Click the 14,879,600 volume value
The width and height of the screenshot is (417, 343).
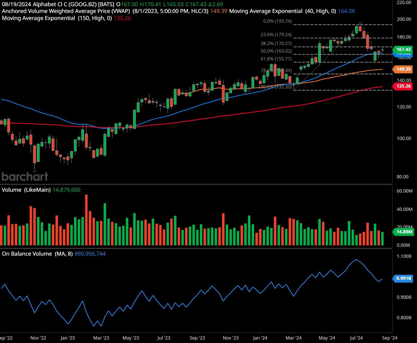pos(66,190)
